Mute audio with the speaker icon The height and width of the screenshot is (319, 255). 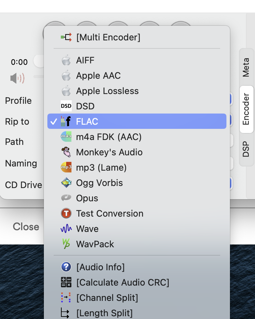(x=17, y=78)
